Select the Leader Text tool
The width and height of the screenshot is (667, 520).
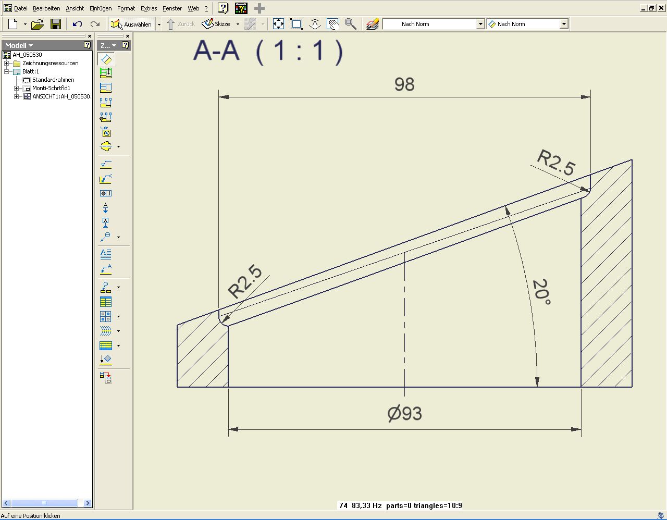pos(106,269)
